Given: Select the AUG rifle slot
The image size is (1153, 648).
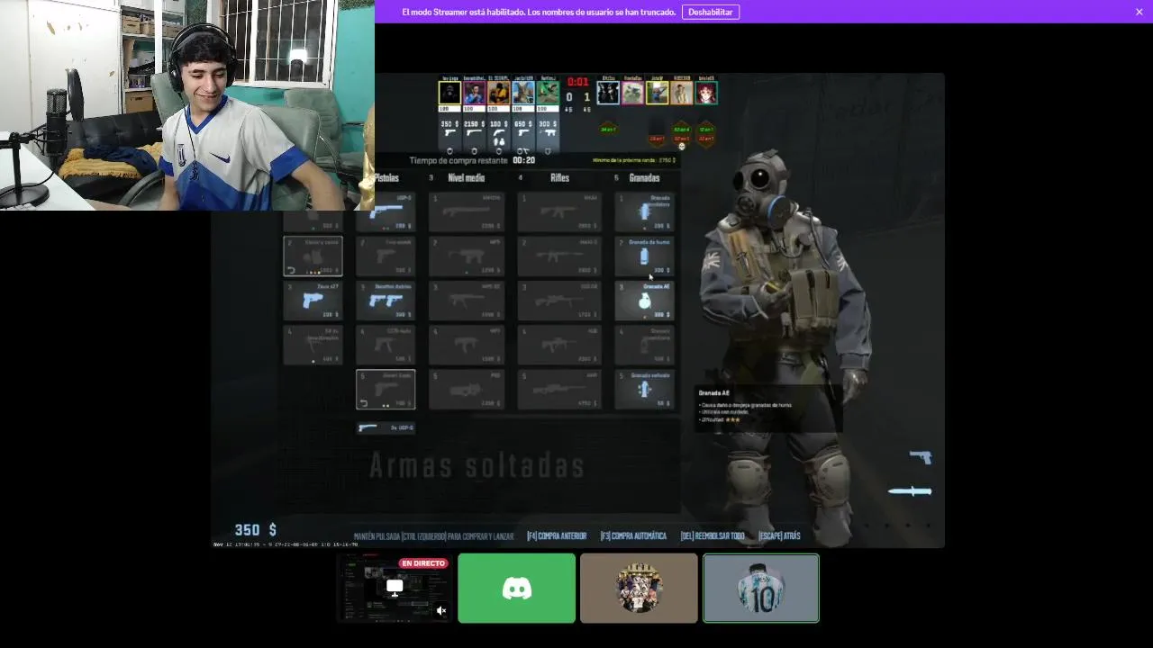Looking at the screenshot, I should point(559,345).
